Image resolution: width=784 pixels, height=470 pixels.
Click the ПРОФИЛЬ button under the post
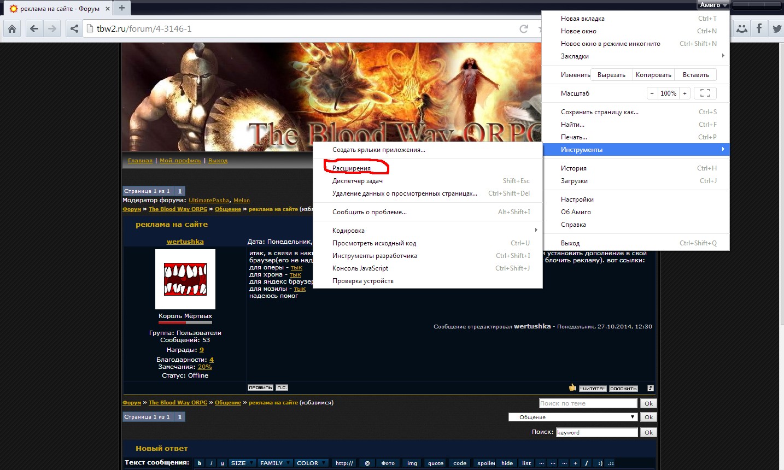click(x=260, y=388)
